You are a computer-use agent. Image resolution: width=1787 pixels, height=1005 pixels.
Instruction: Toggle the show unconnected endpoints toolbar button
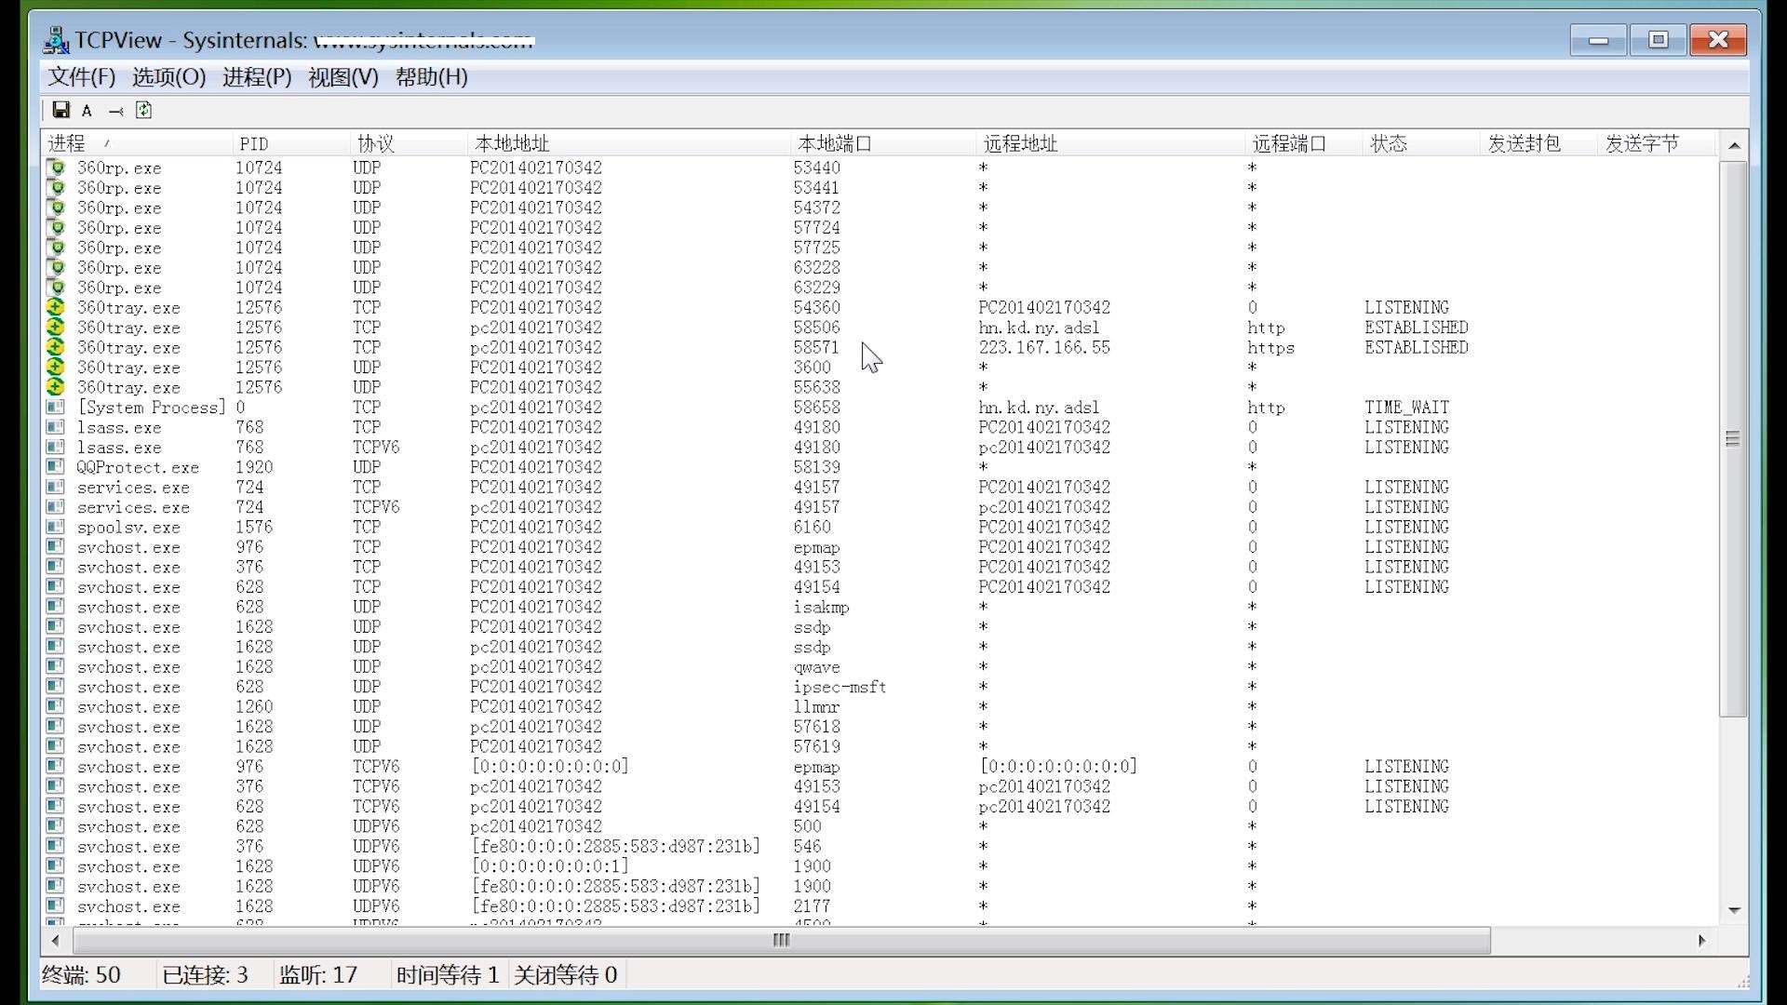tap(115, 112)
